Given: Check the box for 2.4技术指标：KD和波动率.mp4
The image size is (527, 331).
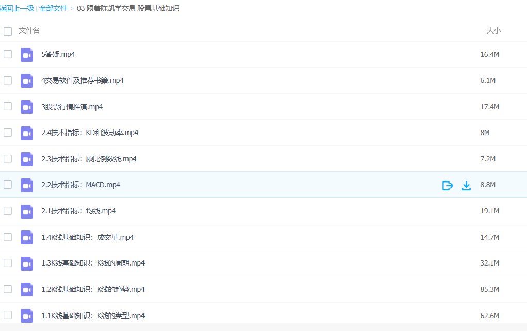Looking at the screenshot, I should point(8,133).
